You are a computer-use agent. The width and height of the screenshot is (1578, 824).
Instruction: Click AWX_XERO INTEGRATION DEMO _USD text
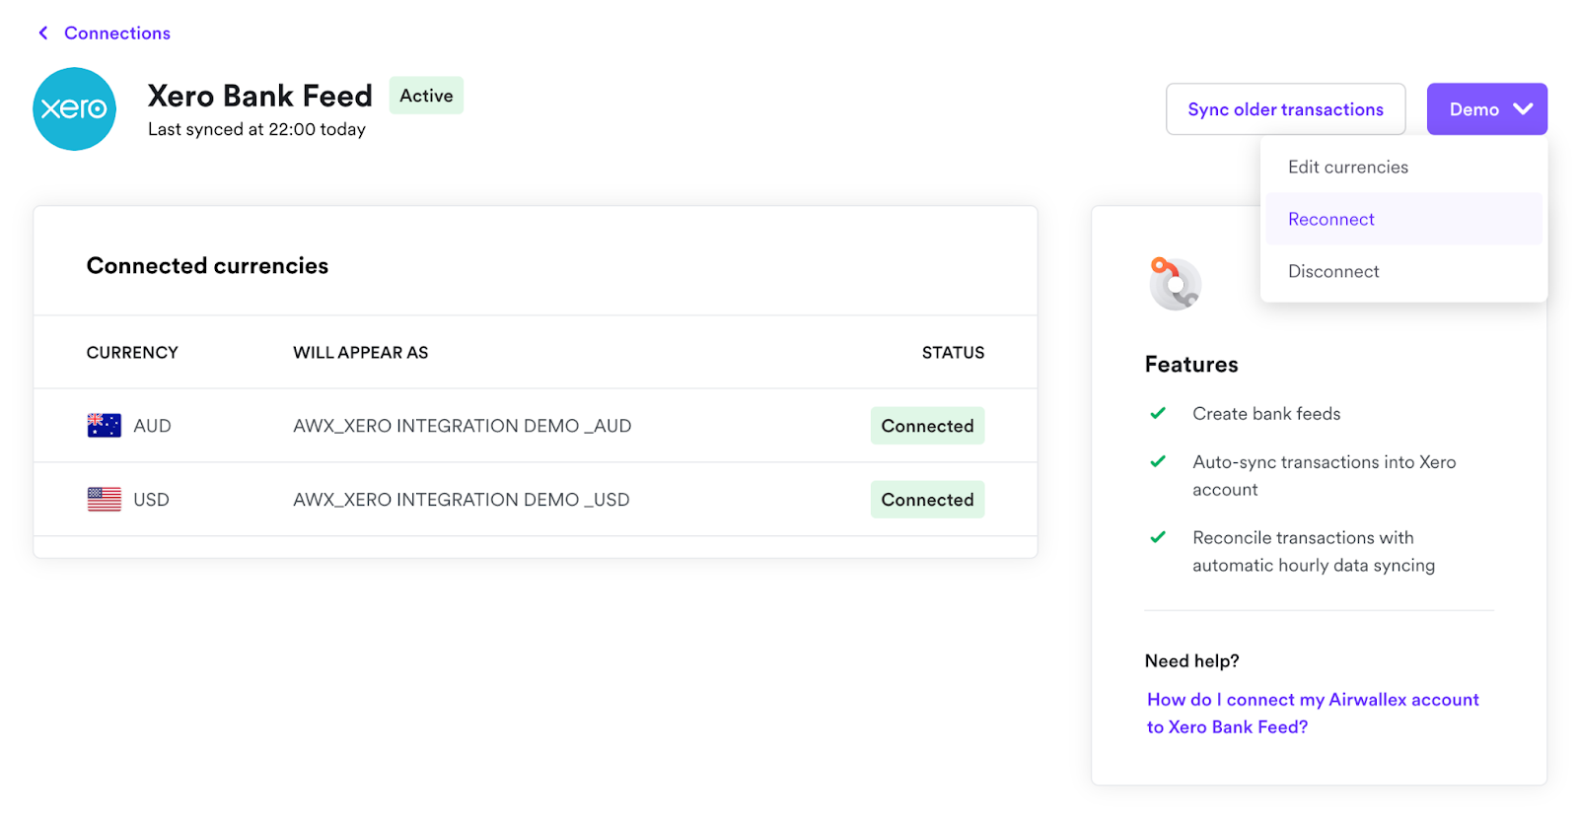462,500
